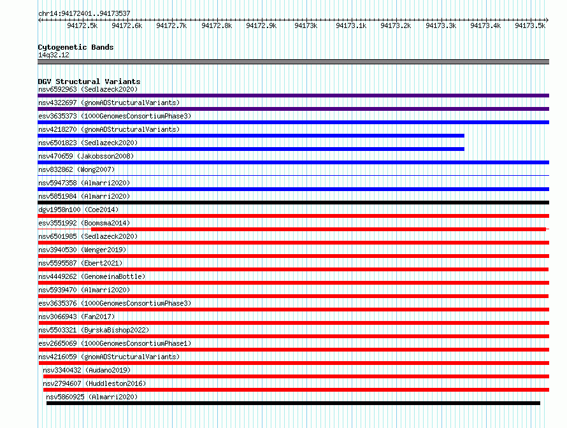Open nsv2794607 (Huddleston2016) entry
Screen dimensions: 567x428
(94, 383)
